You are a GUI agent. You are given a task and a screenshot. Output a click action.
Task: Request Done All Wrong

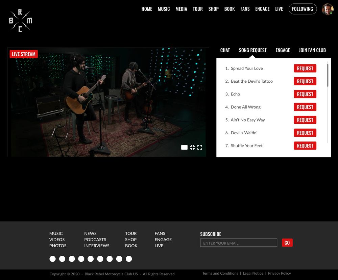tap(305, 107)
